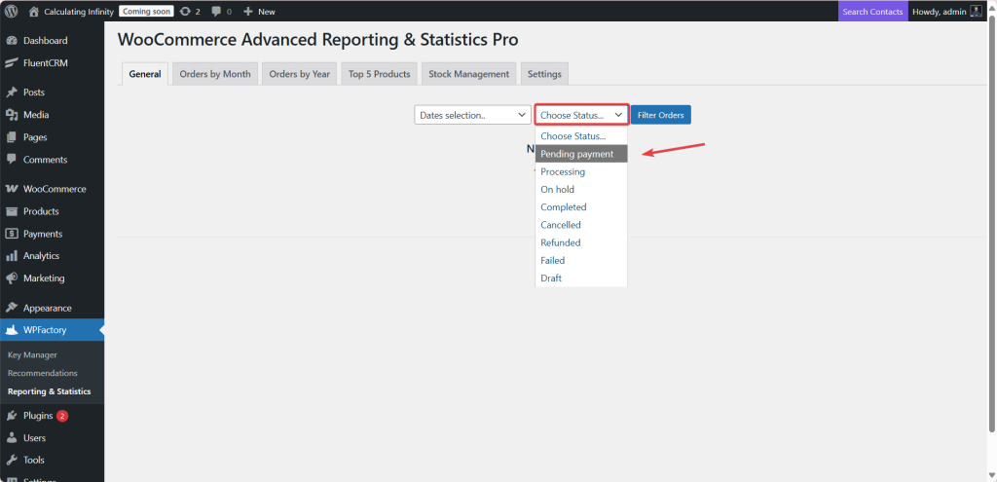Select Pending payment status option
997x482 pixels.
pos(581,154)
